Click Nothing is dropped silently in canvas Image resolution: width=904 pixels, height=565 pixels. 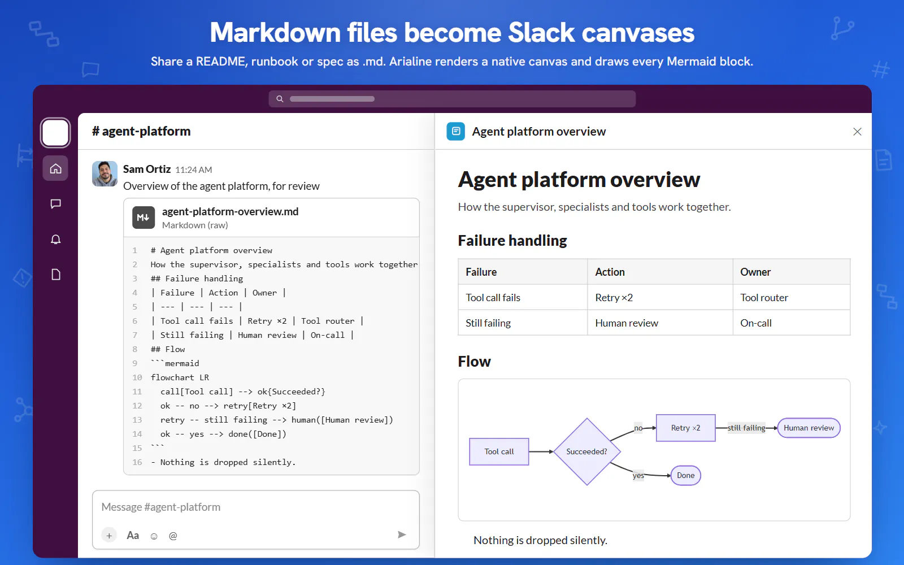[540, 540]
